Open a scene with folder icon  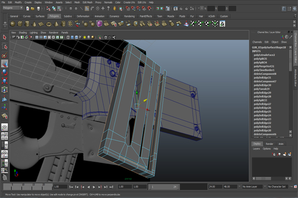tap(33, 8)
